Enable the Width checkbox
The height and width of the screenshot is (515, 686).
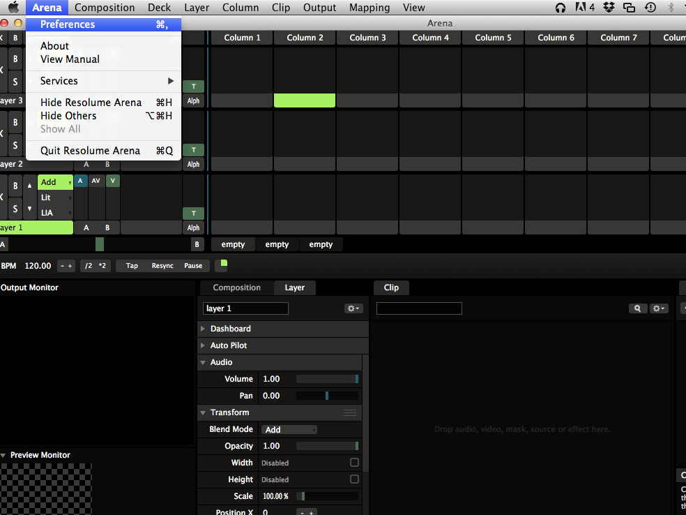pyautogui.click(x=354, y=463)
